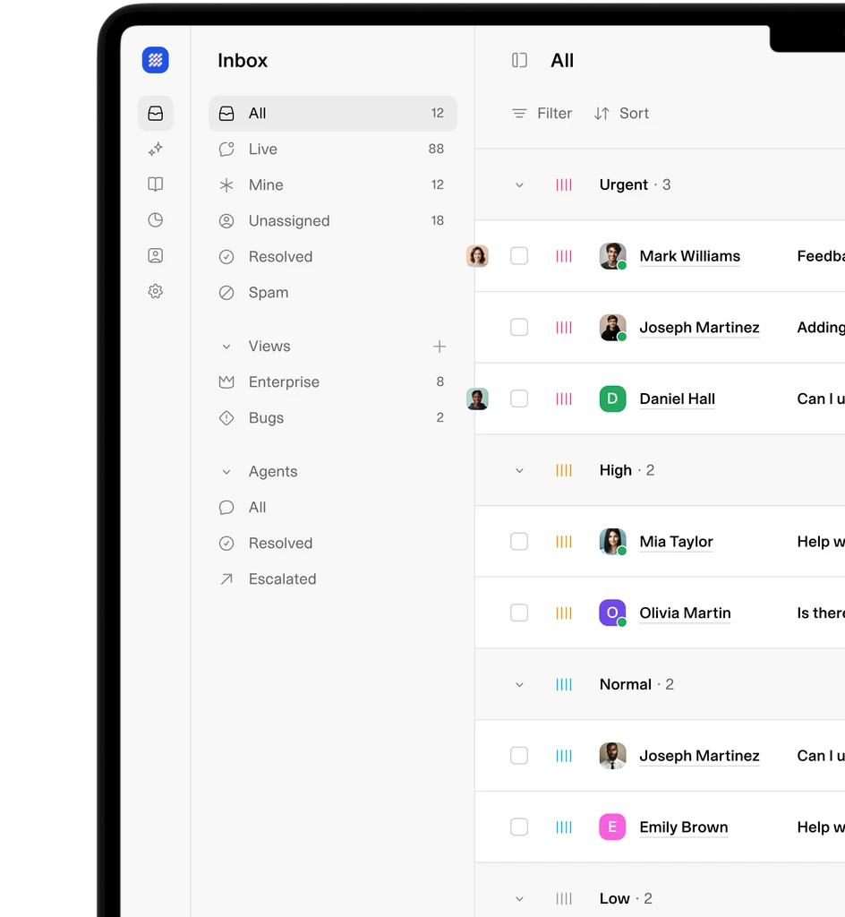Screen dimensions: 845x917
Task: Click Mia Taylor's avatar photo
Action: pyautogui.click(x=612, y=542)
